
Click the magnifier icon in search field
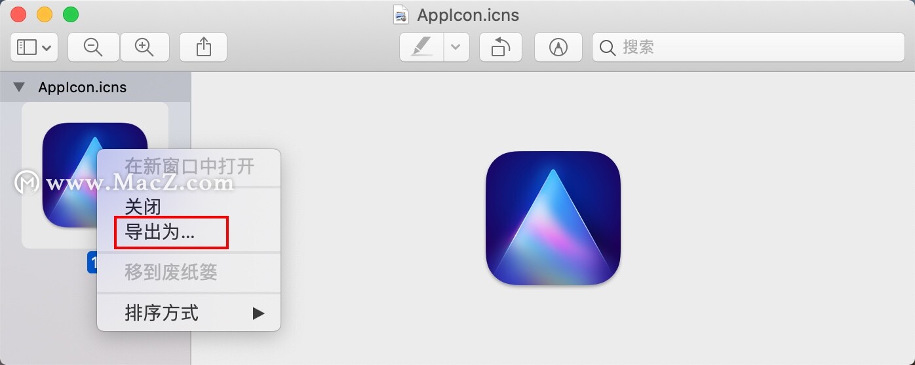click(608, 47)
